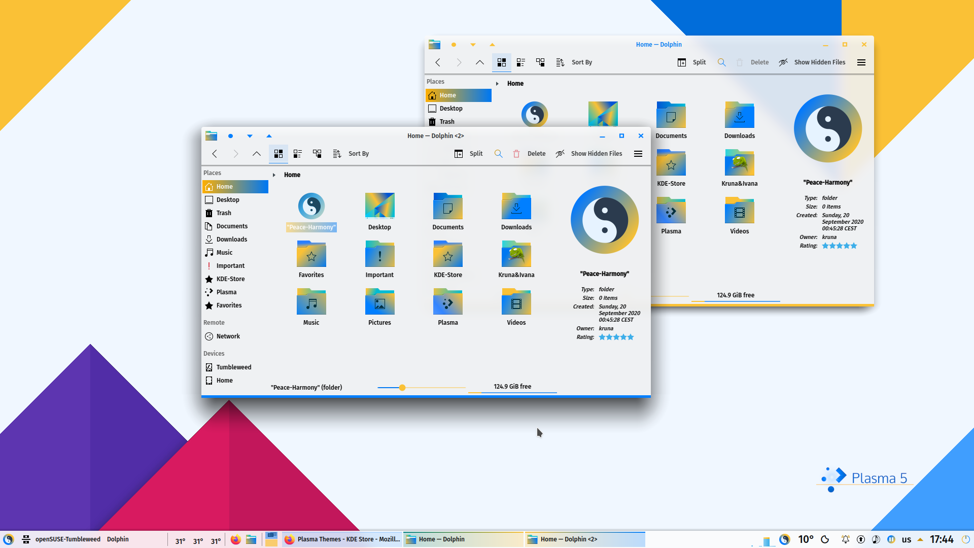Click Dolphin menu in bottom panel
The width and height of the screenshot is (974, 548).
point(118,539)
